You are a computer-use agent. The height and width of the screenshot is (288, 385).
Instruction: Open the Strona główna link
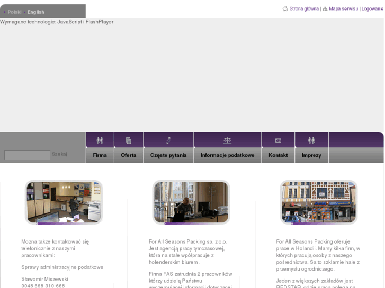tap(304, 9)
